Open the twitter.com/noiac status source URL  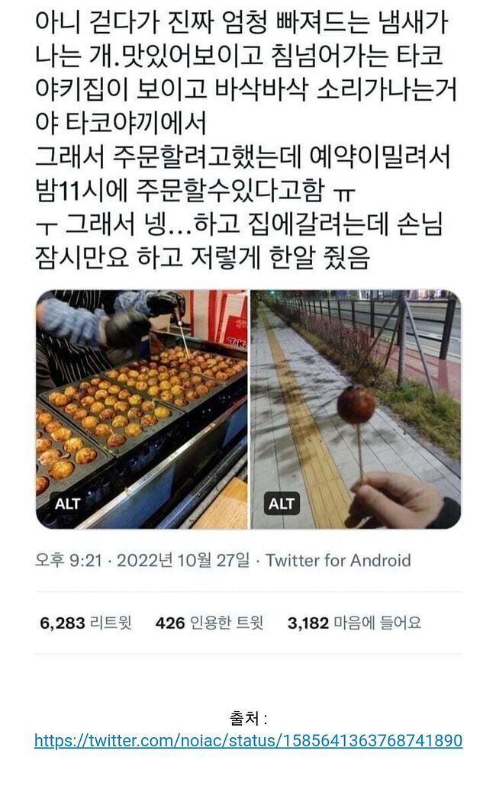(249, 741)
